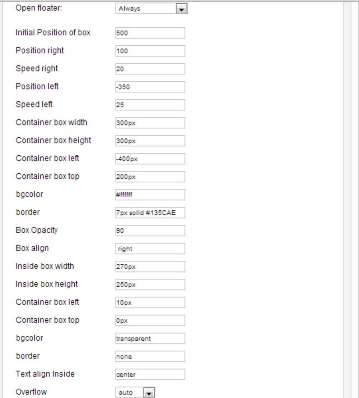Click the Position left field showing -350
The image size is (359, 398).
(150, 87)
